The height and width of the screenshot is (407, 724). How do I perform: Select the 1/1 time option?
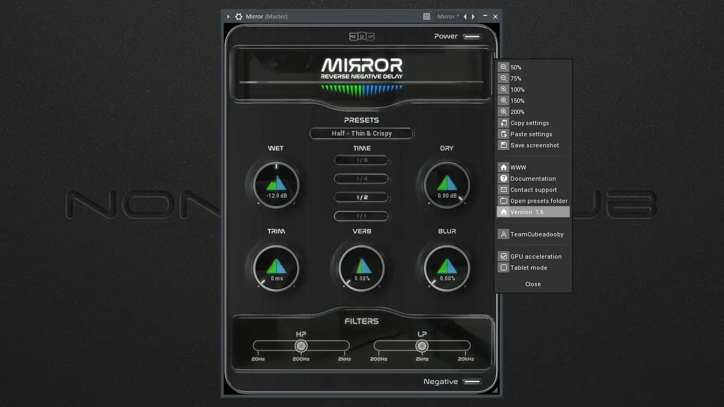(362, 216)
